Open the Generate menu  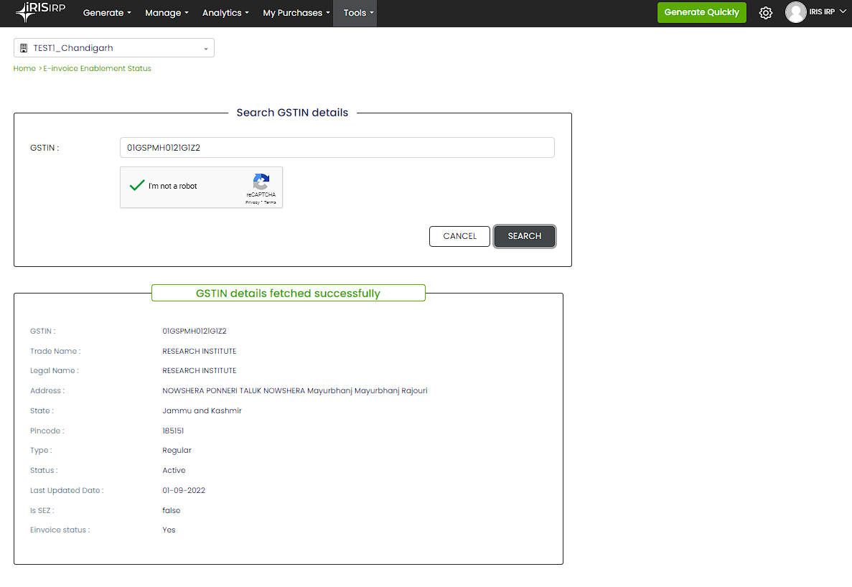[107, 13]
